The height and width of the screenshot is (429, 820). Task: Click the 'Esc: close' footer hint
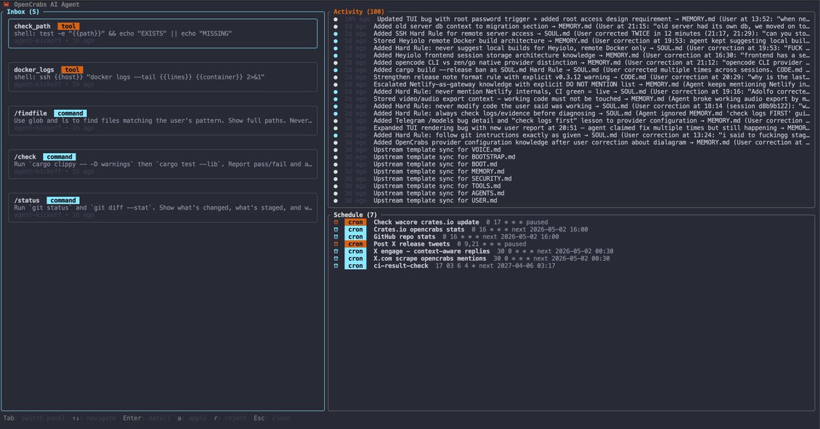tap(272, 418)
